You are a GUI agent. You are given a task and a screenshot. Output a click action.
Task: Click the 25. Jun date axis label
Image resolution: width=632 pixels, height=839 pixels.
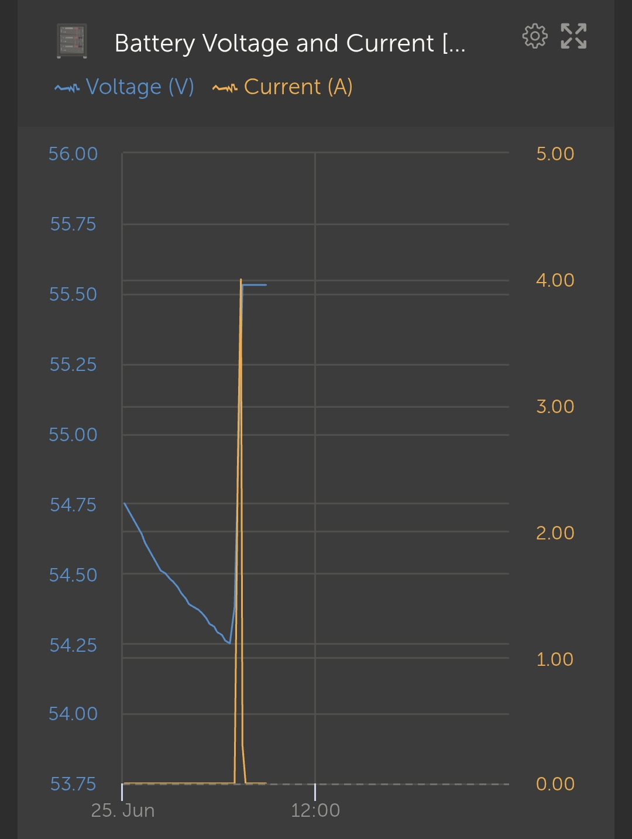123,810
